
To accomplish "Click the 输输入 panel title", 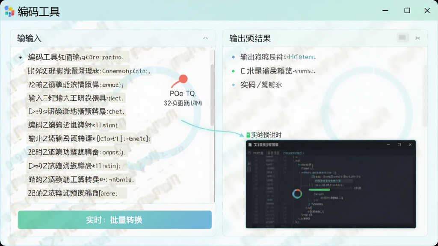I will point(30,38).
